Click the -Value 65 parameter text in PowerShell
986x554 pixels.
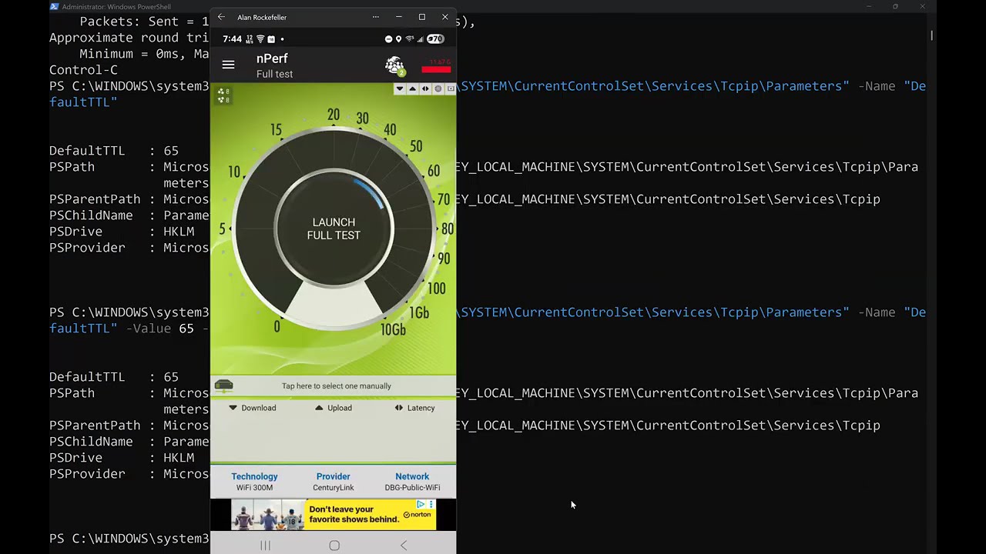[x=159, y=329]
